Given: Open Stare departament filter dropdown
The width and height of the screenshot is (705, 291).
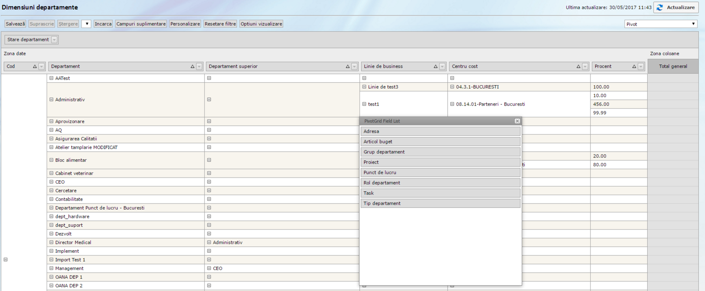Looking at the screenshot, I should click(54, 40).
